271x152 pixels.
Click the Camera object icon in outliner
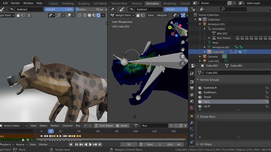click(x=205, y=56)
